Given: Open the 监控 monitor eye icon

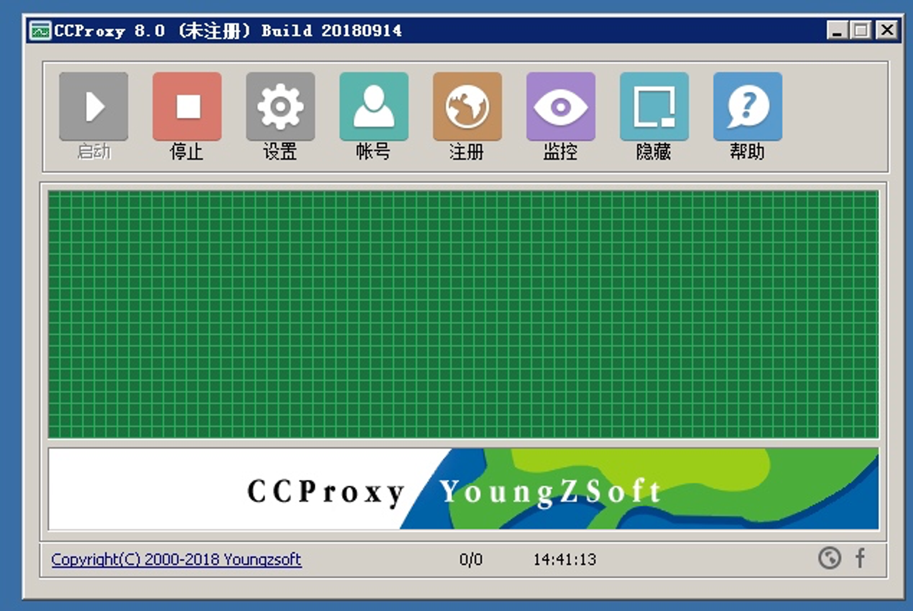Looking at the screenshot, I should tap(561, 106).
